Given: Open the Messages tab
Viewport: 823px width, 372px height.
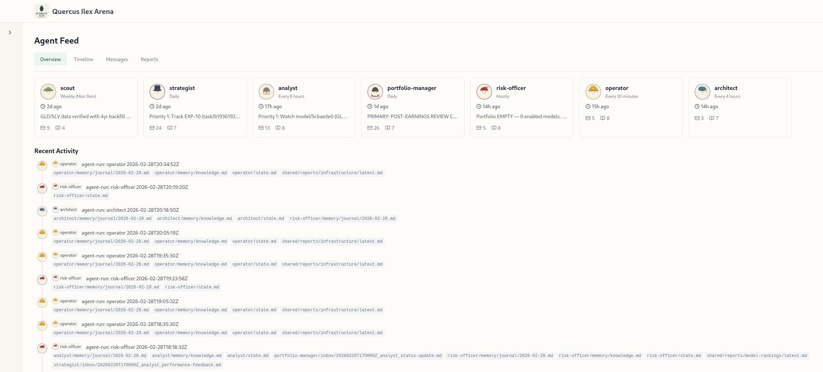Looking at the screenshot, I should pyautogui.click(x=117, y=59).
